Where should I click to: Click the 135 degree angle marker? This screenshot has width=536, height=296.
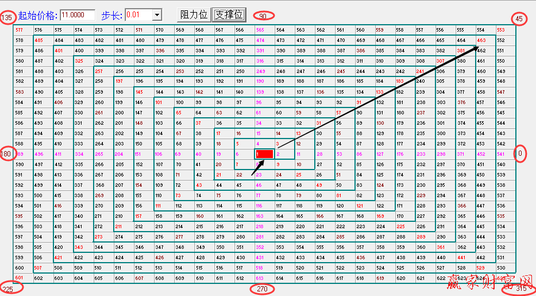tap(7, 18)
